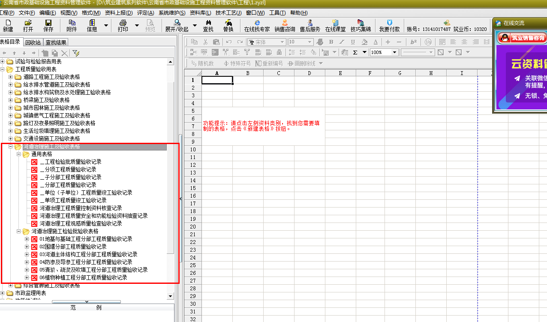Expand 道路工程施工及验收表格 tree node
Image resolution: width=547 pixels, height=322 pixels.
pyautogui.click(x=11, y=77)
